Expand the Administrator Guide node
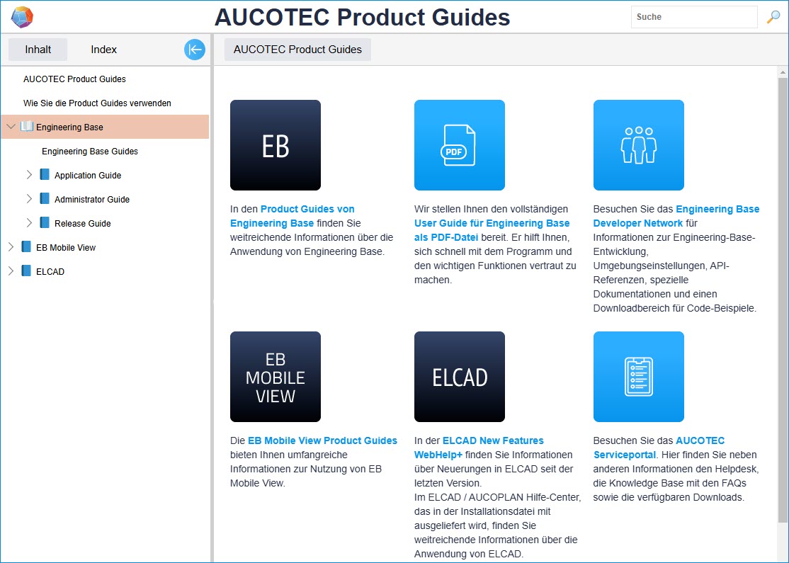Screen dimensions: 789x563 point(29,199)
